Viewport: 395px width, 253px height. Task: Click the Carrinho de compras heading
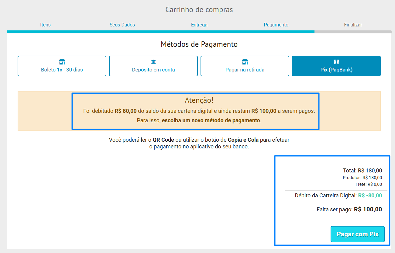coord(199,10)
